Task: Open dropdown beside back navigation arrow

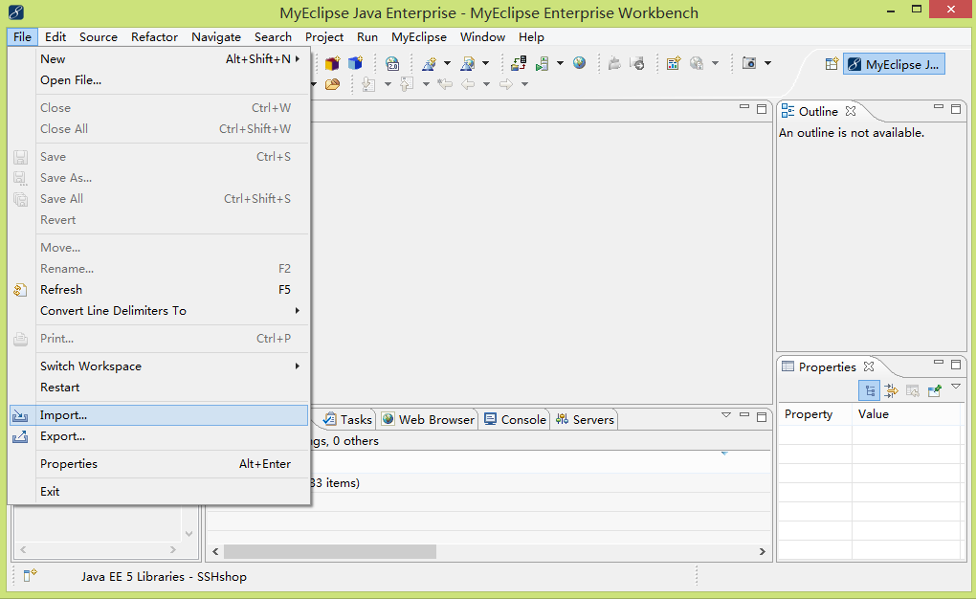Action: click(x=486, y=84)
